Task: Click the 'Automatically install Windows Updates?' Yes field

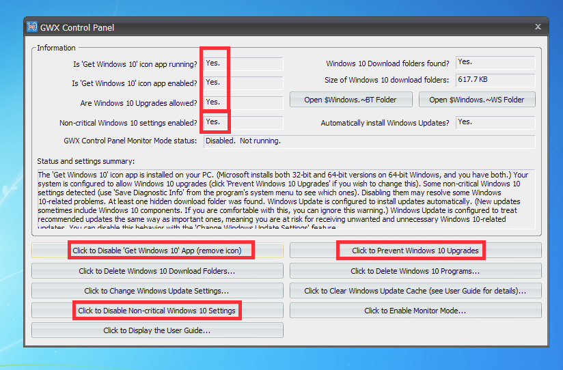Action: tap(495, 122)
